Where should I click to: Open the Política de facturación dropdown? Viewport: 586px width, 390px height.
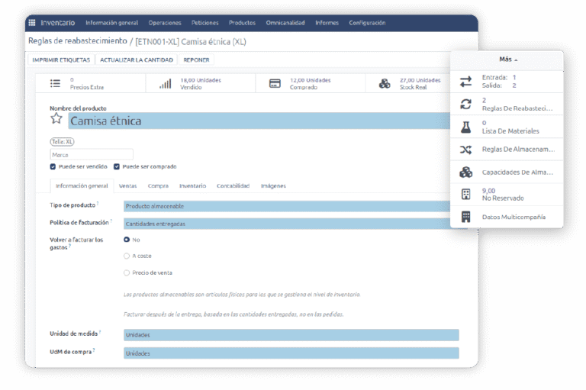click(x=290, y=224)
